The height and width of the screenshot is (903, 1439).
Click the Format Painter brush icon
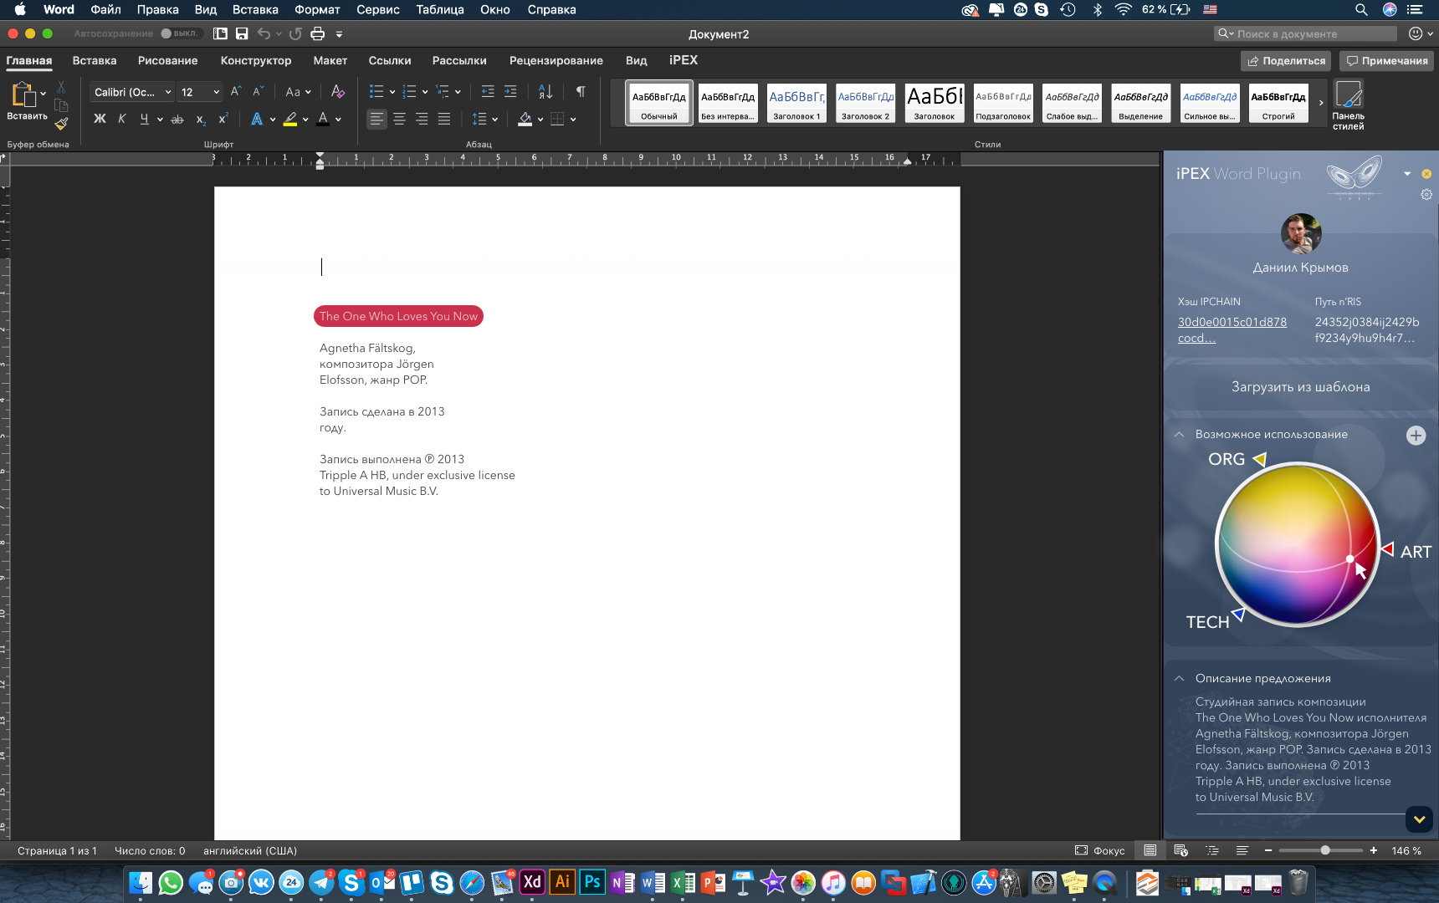[x=61, y=124]
